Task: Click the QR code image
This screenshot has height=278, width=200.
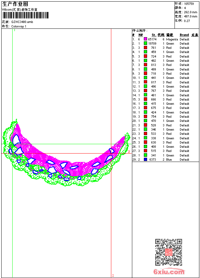Action: [168, 252]
